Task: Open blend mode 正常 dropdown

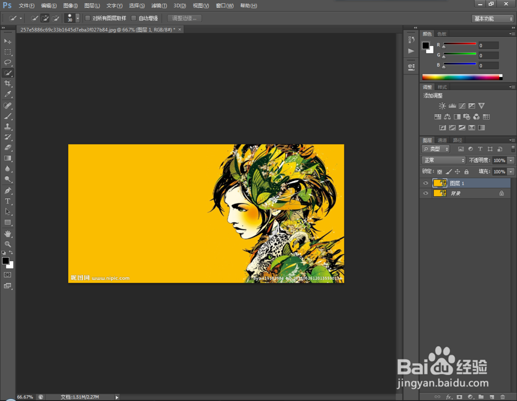Action: coord(444,161)
